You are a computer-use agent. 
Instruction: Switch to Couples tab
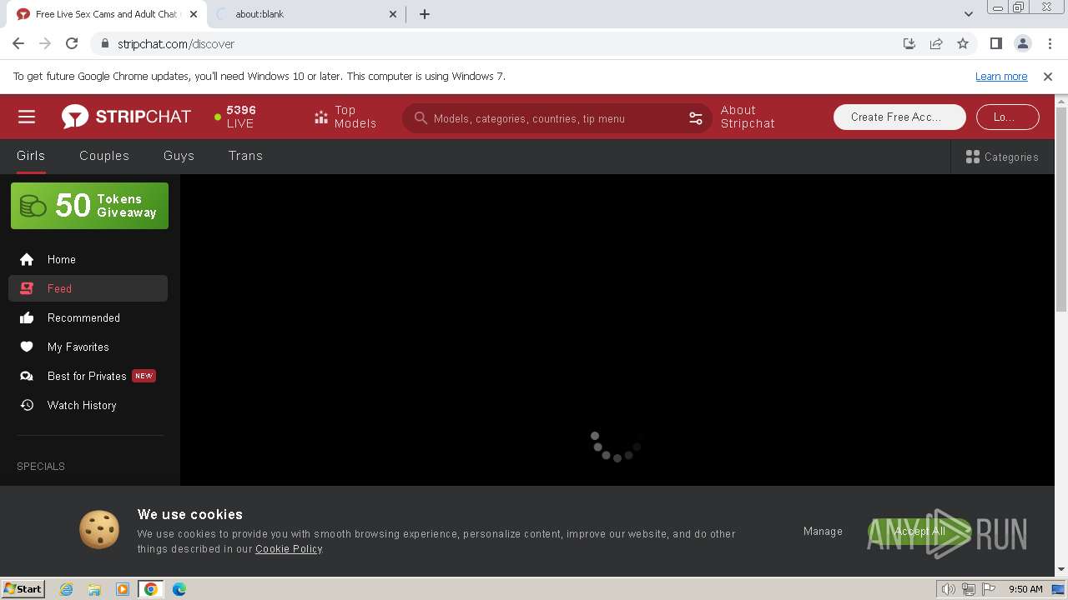tap(104, 156)
